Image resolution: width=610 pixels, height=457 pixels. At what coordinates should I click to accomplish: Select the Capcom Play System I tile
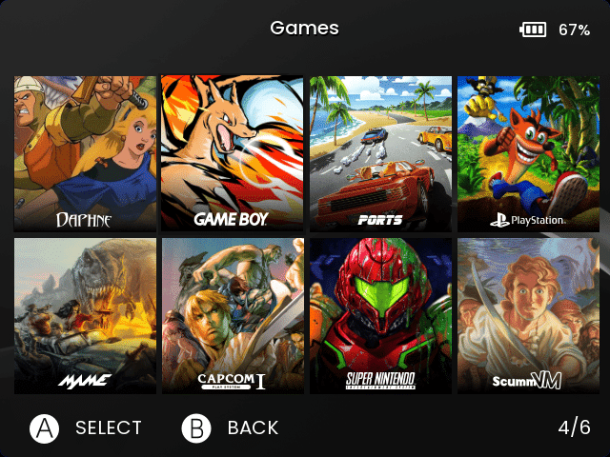pyautogui.click(x=233, y=316)
